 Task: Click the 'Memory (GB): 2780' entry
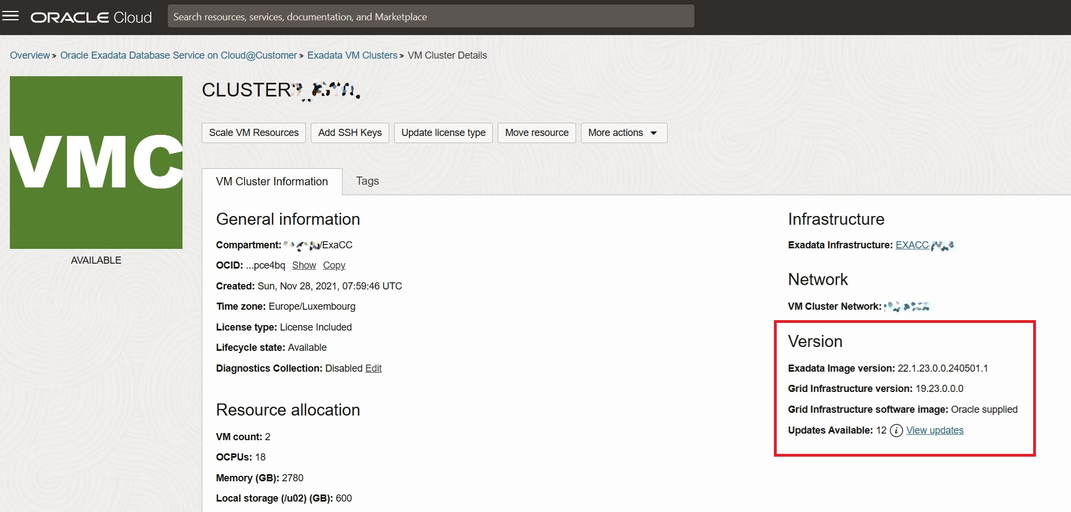click(x=260, y=478)
